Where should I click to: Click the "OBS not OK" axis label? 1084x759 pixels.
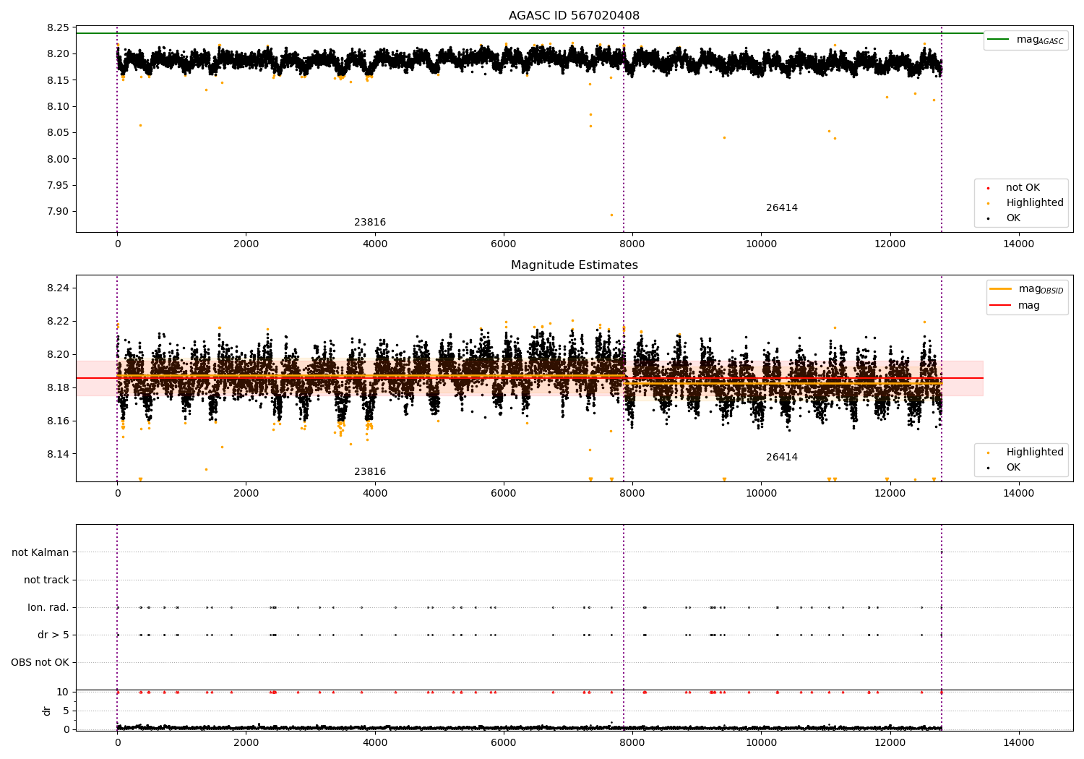40,662
